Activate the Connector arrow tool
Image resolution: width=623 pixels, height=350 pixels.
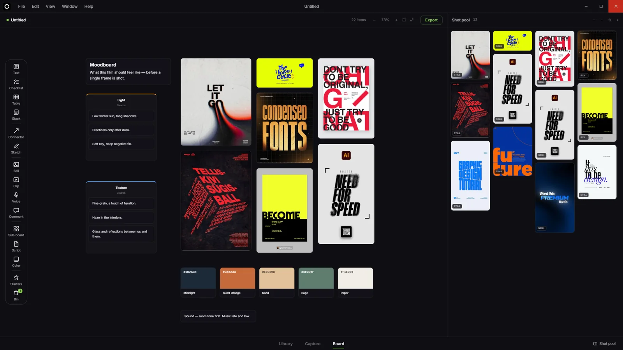pos(16,133)
